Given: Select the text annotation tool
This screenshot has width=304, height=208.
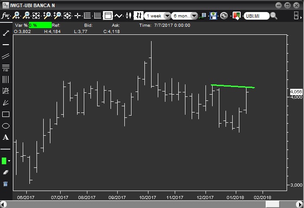Looking at the screenshot, I should (6, 137).
